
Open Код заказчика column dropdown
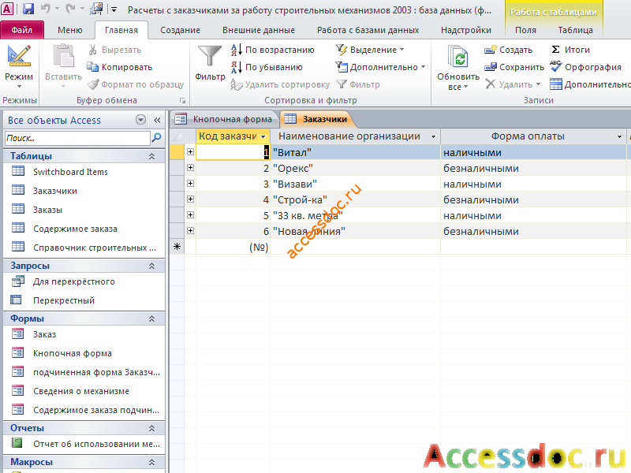263,136
